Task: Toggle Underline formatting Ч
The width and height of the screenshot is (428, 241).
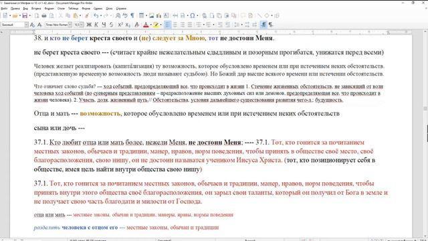Action: tap(104, 25)
